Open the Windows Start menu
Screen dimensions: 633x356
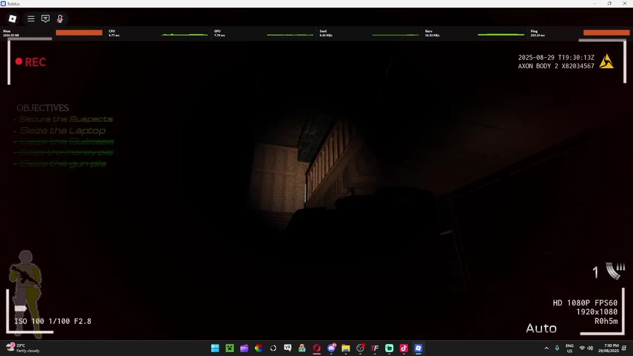pyautogui.click(x=215, y=348)
